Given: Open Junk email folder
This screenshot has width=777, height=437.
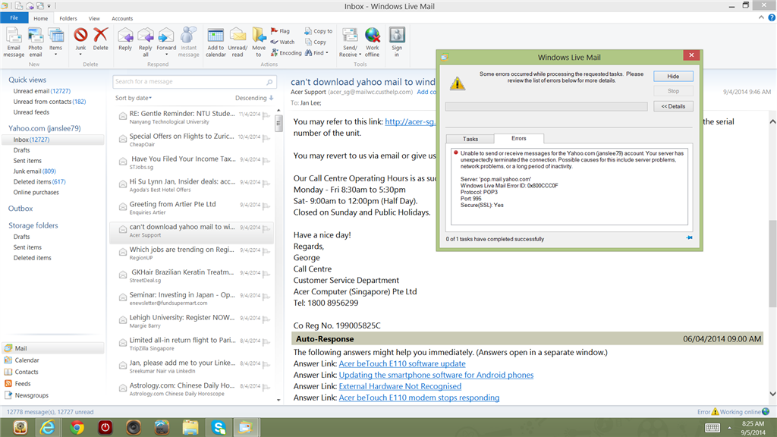Looking at the screenshot, I should click(x=34, y=171).
